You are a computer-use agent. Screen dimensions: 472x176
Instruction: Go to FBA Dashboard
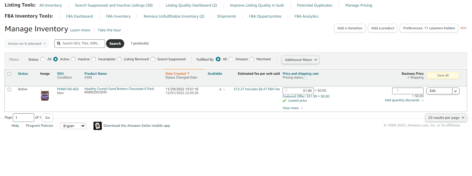pyautogui.click(x=80, y=16)
